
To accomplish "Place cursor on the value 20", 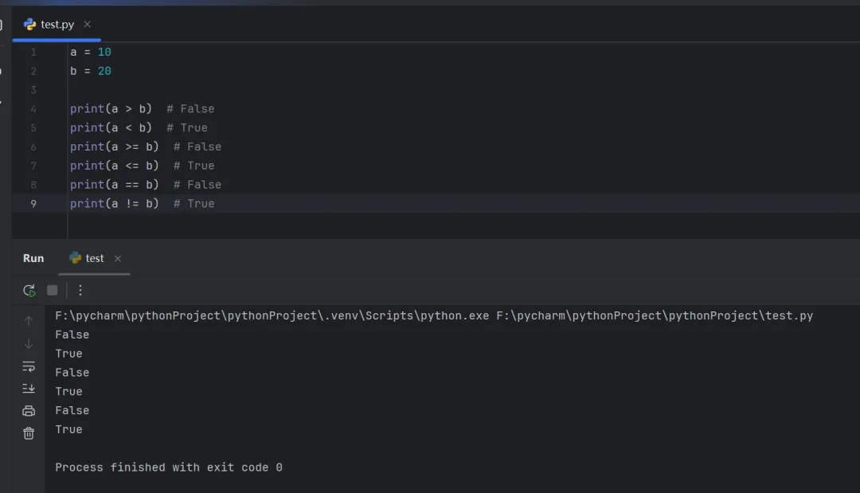I will click(104, 72).
